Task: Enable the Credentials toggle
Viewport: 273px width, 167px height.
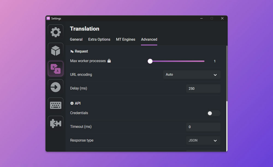Action: pos(213,113)
